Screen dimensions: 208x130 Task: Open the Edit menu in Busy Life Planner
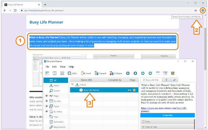tap(54, 67)
